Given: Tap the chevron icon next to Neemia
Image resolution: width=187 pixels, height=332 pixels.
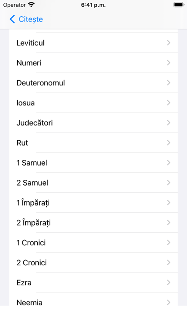Looking at the screenshot, I should (168, 302).
